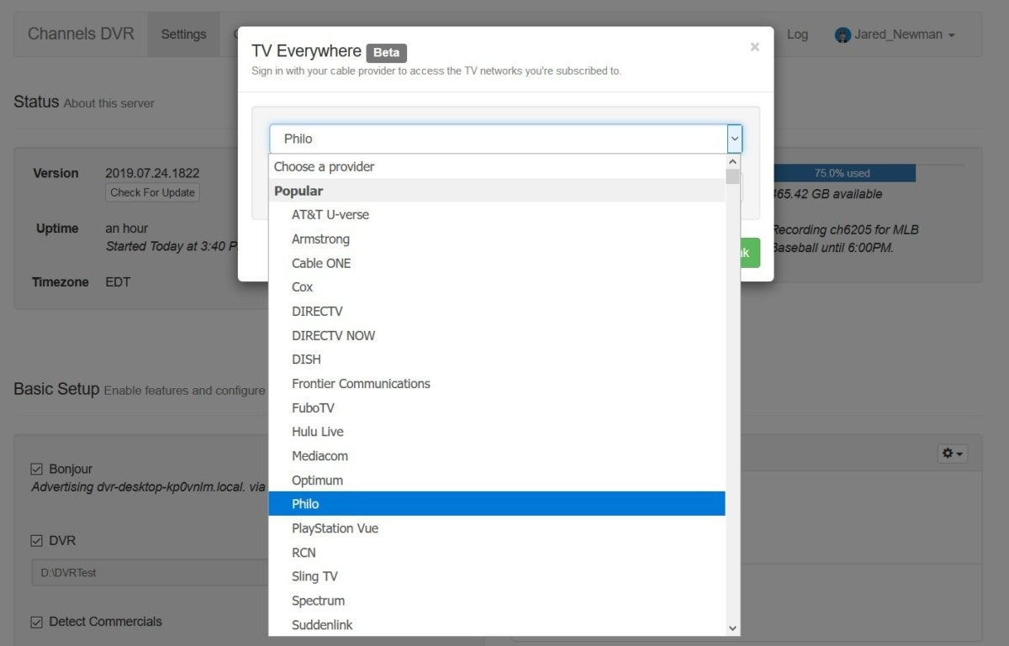Select the Choose a provider placeholder option
Screen dimensions: 1009x646
tap(497, 166)
